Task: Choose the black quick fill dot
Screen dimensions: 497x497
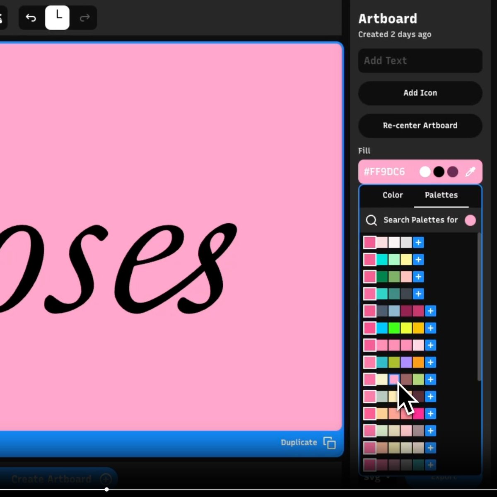Action: (x=439, y=172)
